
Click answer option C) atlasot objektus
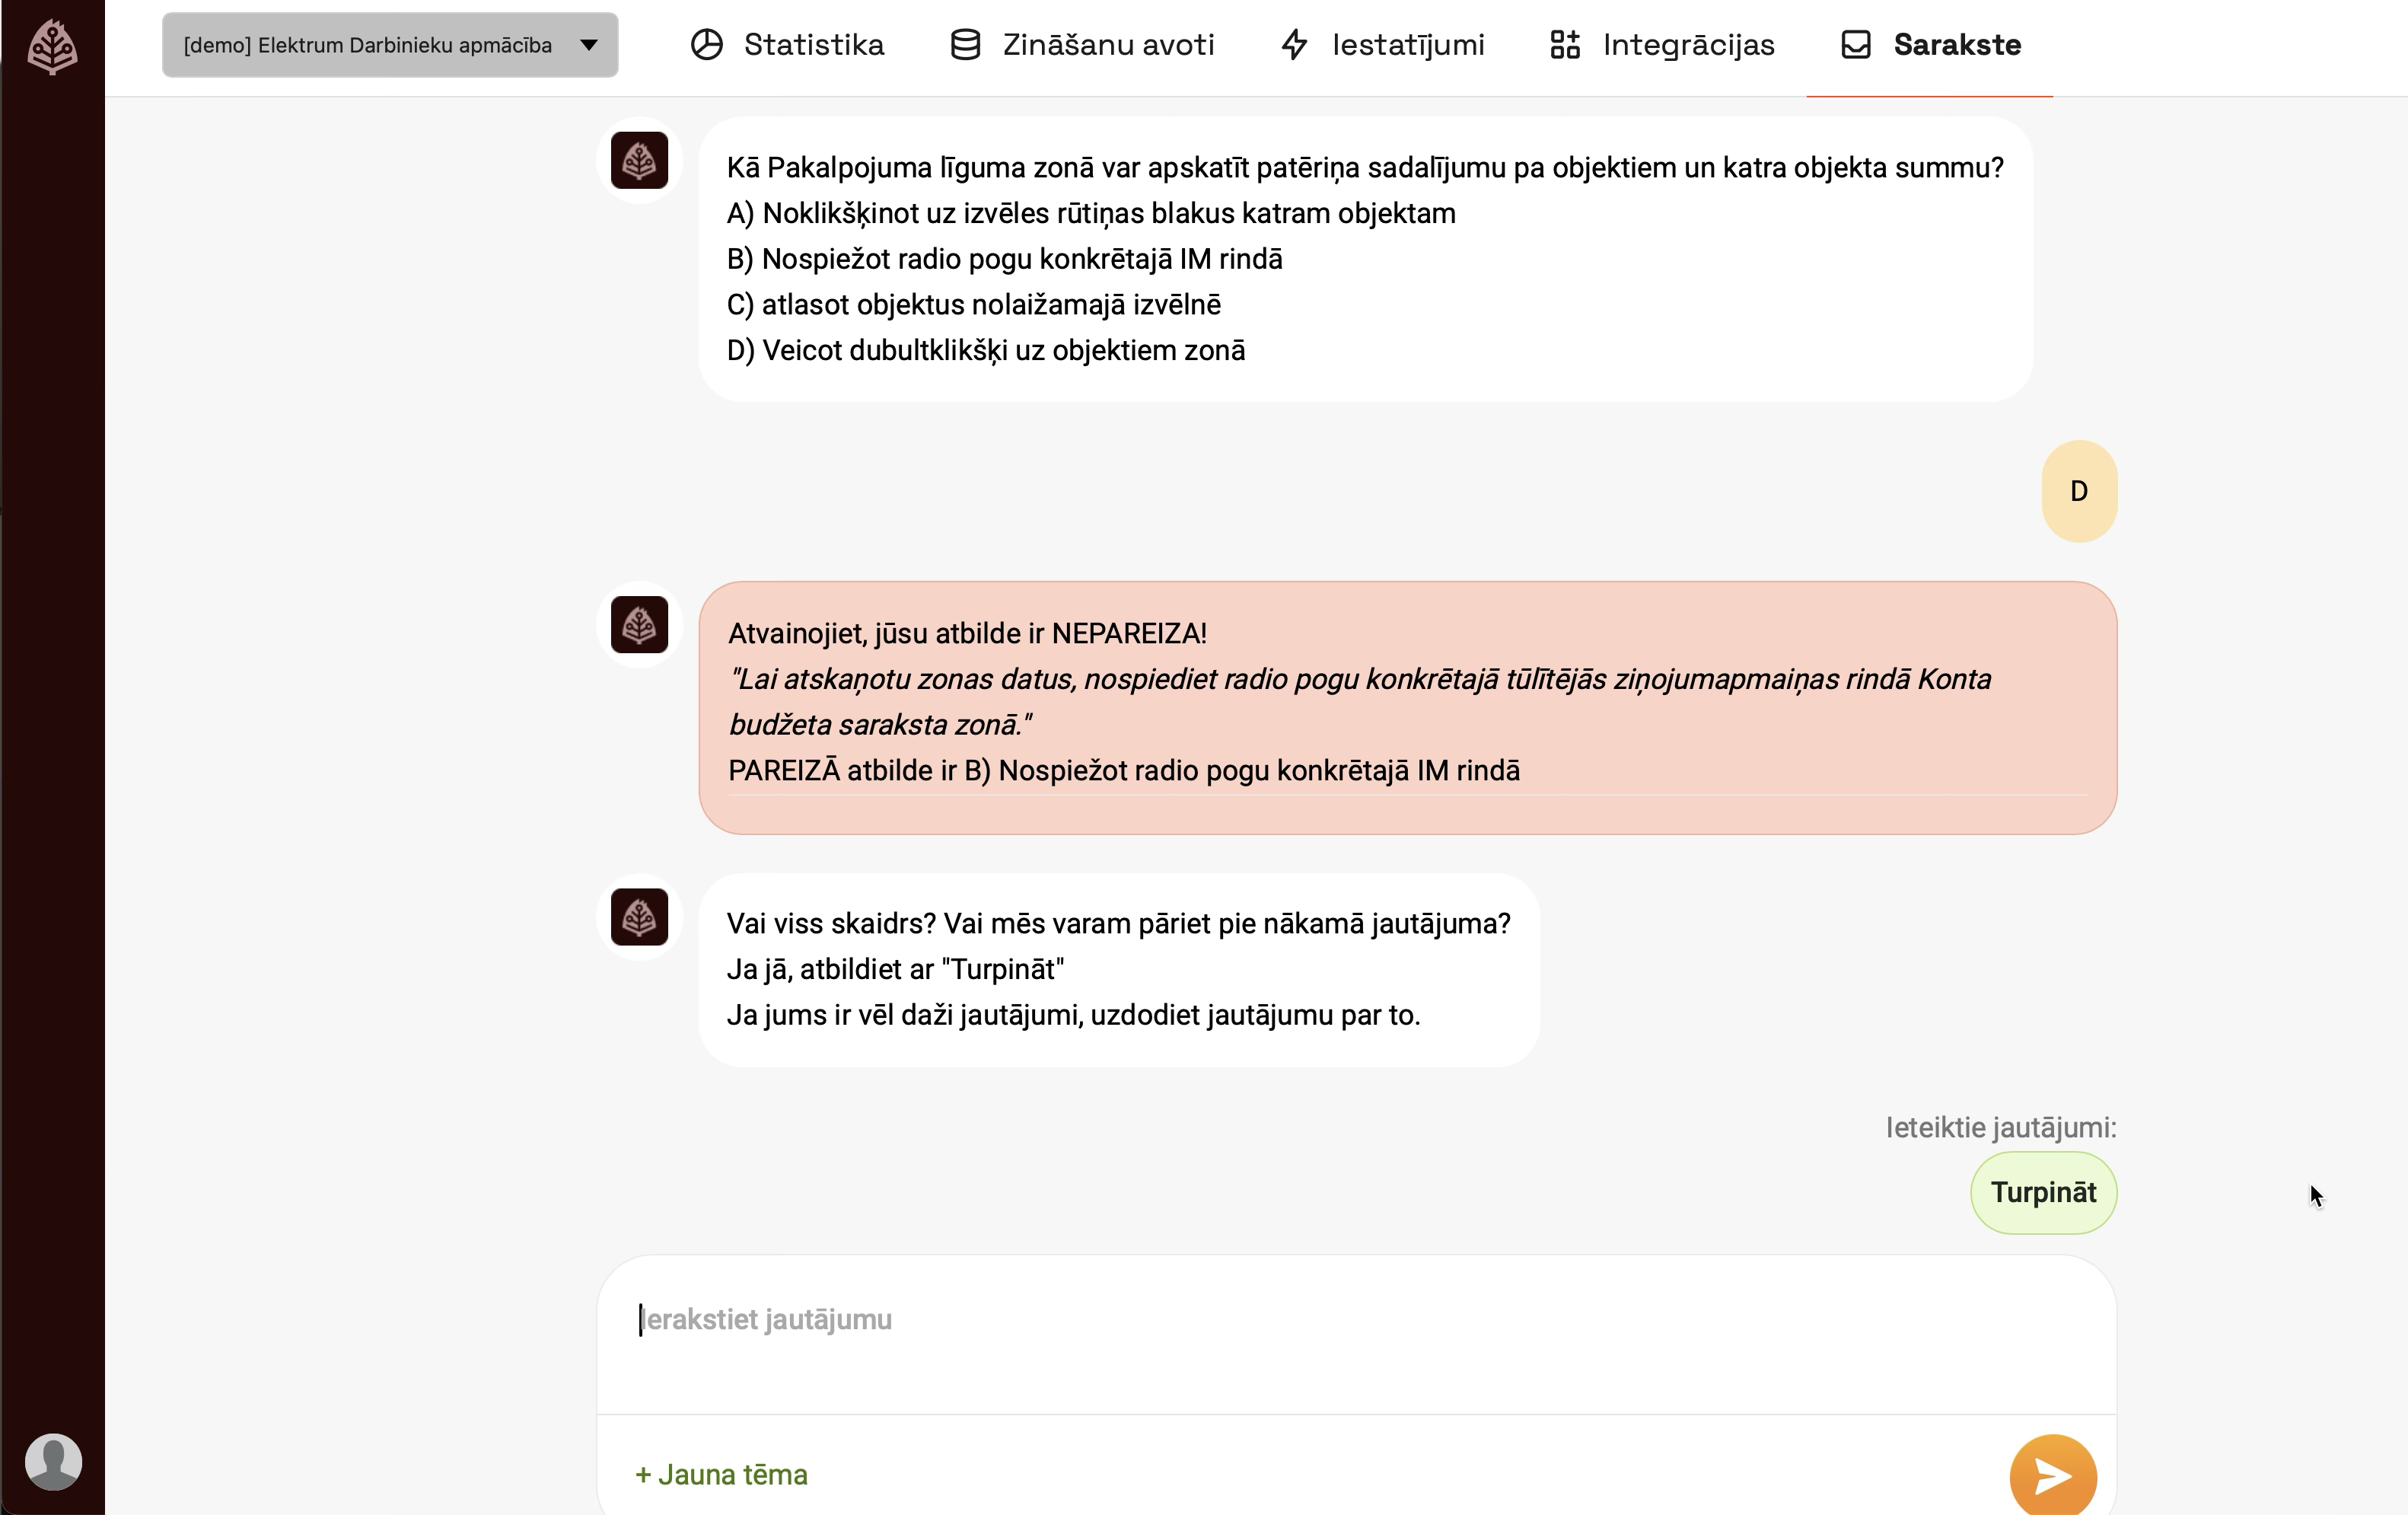point(974,305)
